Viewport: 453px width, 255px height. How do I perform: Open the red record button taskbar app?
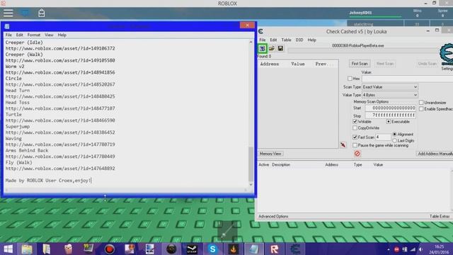click(x=110, y=249)
